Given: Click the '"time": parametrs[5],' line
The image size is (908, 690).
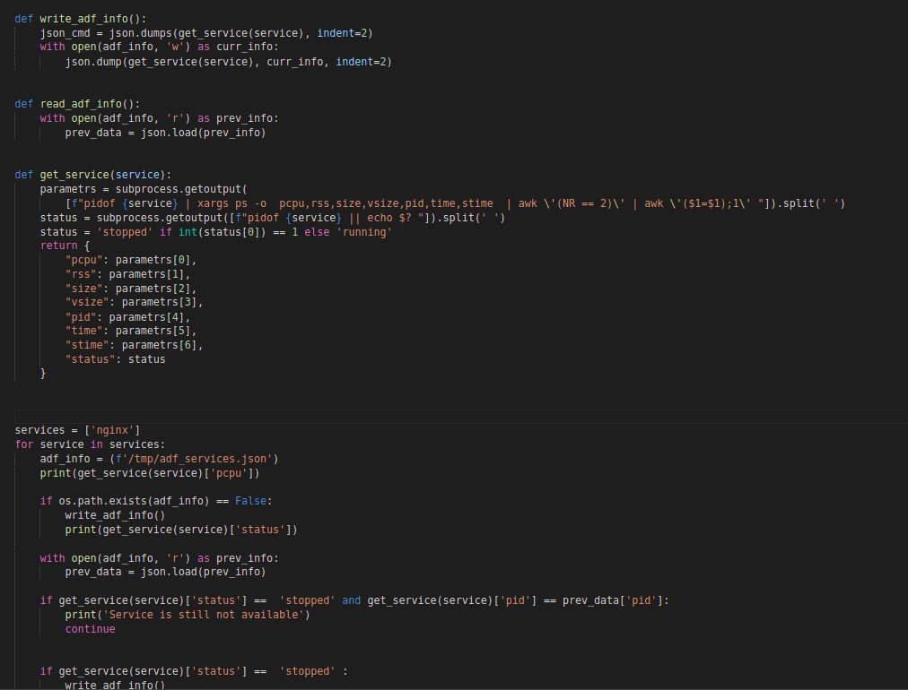Looking at the screenshot, I should click(x=131, y=331).
